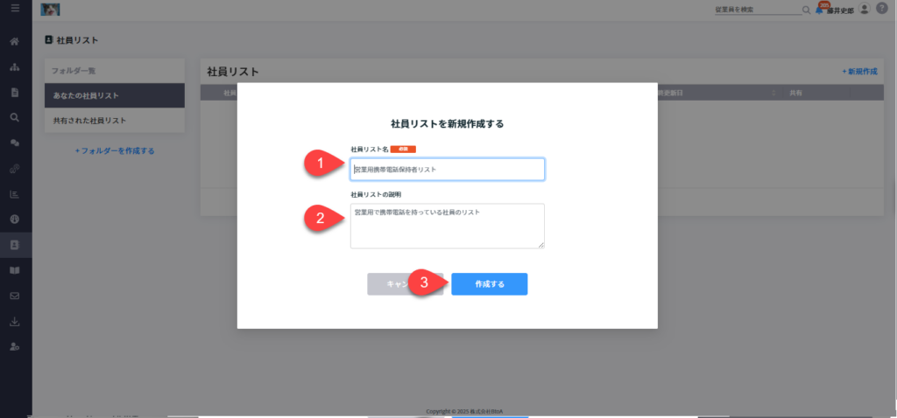This screenshot has width=897, height=418.
Task: Click the + フォルダーを作成する link
Action: 115,151
